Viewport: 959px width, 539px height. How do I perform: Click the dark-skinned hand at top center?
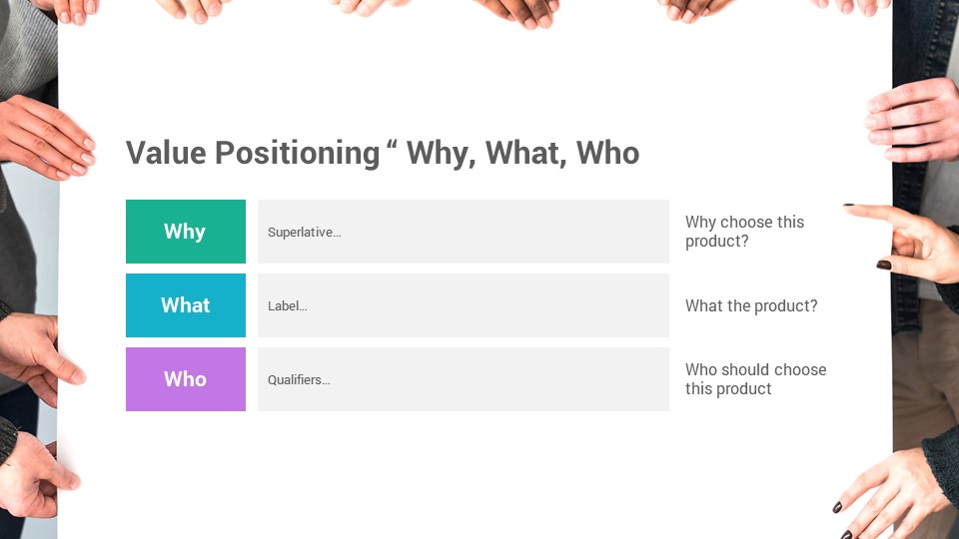(518, 12)
